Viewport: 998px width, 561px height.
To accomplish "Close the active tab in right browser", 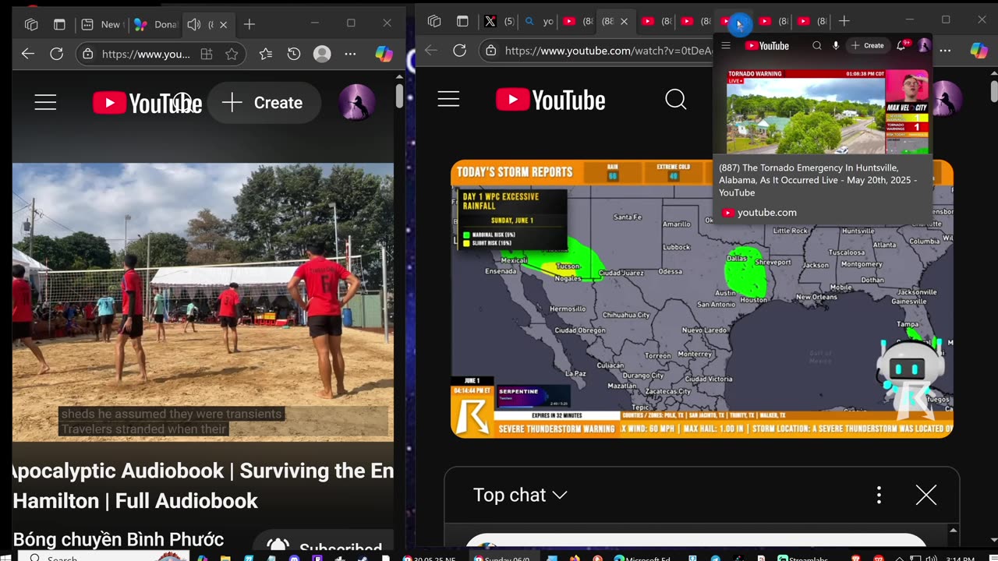I will point(624,21).
